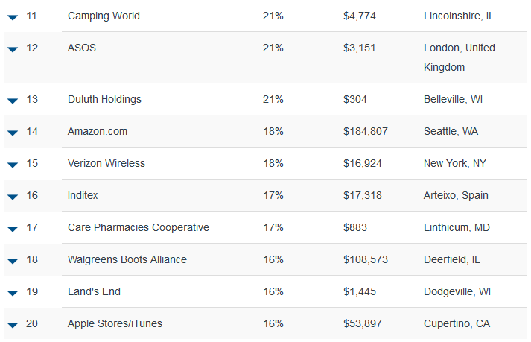Click the Apple Stores/iTunes name
This screenshot has height=342, width=531.
tap(115, 323)
